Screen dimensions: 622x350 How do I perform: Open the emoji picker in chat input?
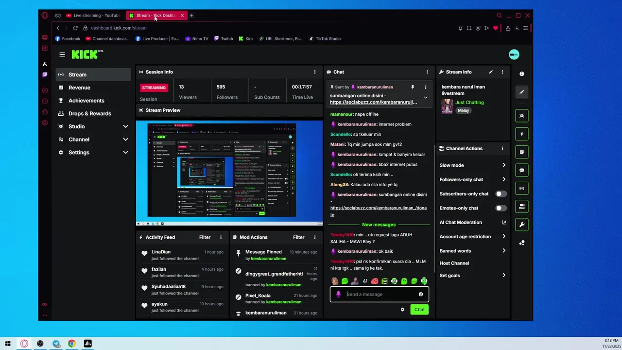coord(421,294)
